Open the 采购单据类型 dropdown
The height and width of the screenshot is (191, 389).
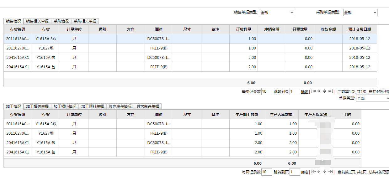coord(360,13)
